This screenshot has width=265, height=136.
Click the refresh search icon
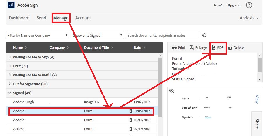[x=204, y=35]
